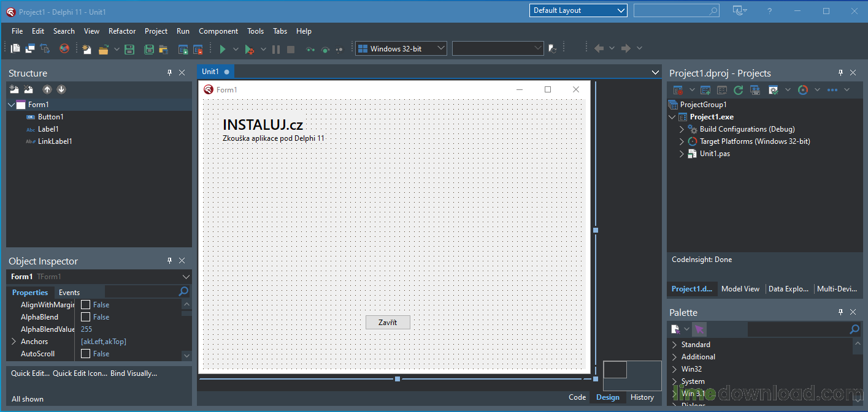
Task: Select LinkLabel1 in the Structure tree
Action: tap(55, 141)
